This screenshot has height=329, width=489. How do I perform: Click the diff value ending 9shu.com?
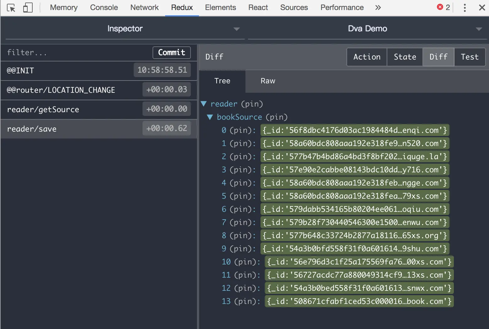[x=355, y=248]
